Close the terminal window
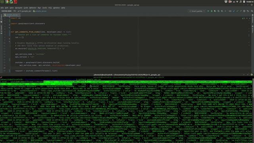254x143 pixels. coord(252,75)
